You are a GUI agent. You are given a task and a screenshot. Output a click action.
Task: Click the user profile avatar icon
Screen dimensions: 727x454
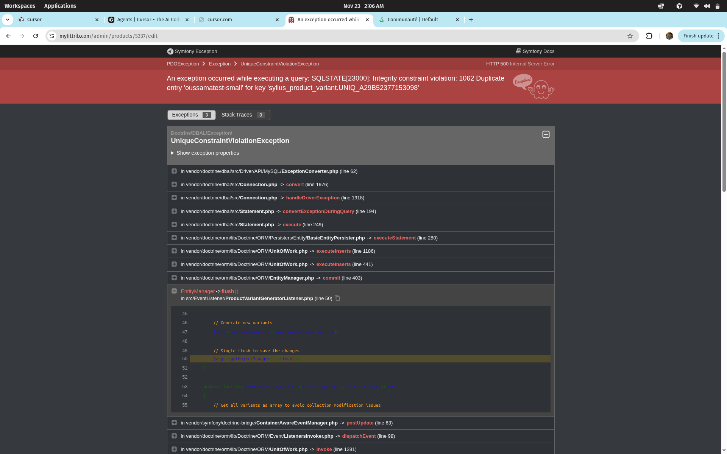click(x=669, y=36)
